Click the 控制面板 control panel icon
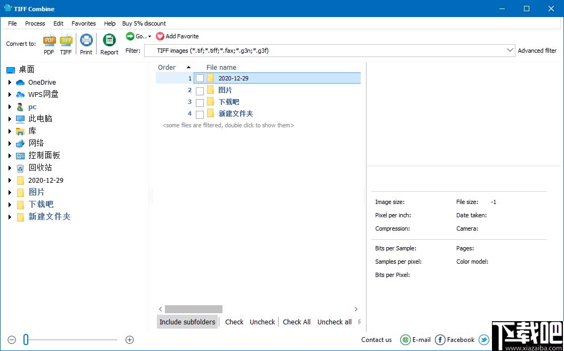 click(20, 156)
